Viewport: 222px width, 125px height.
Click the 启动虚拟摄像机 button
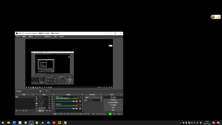(x=113, y=102)
